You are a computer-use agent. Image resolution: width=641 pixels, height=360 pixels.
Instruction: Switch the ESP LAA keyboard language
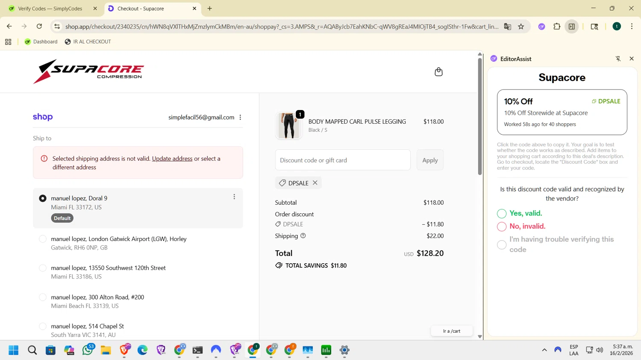click(x=574, y=350)
